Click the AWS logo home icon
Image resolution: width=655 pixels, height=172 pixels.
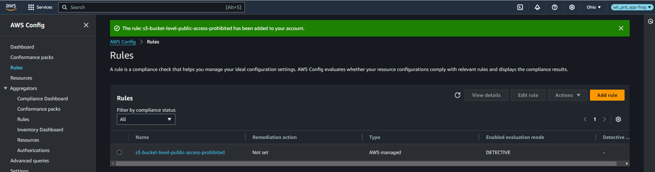11,7
